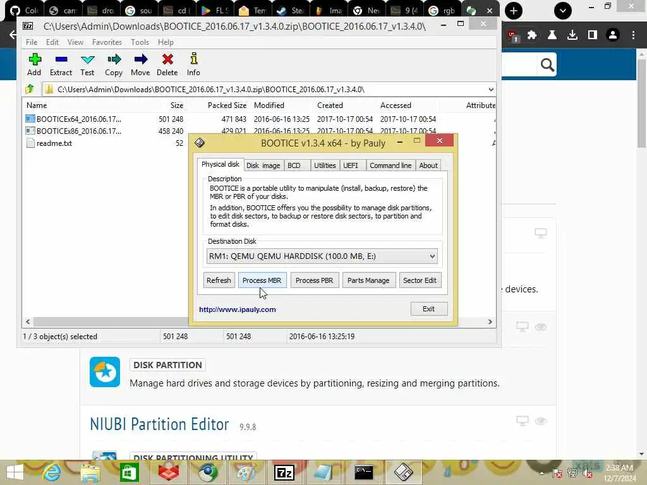Open 7-Zip Favorites menu
The height and width of the screenshot is (485, 647).
click(x=107, y=42)
